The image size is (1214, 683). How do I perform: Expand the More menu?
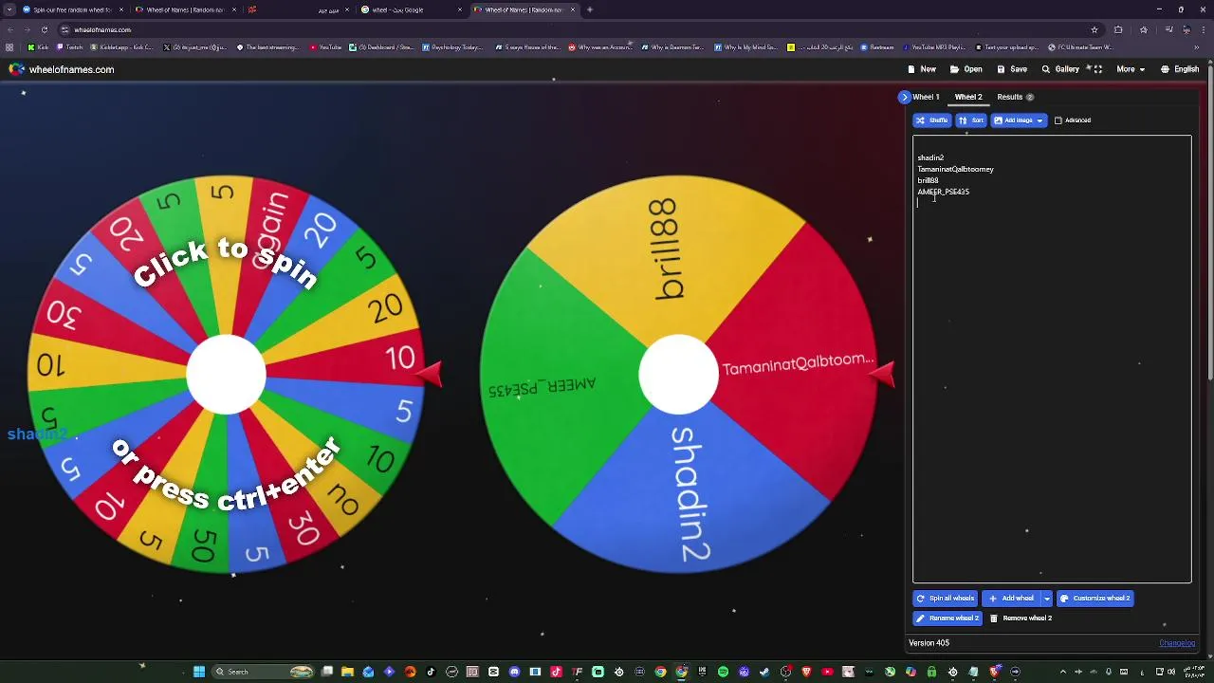coord(1130,69)
